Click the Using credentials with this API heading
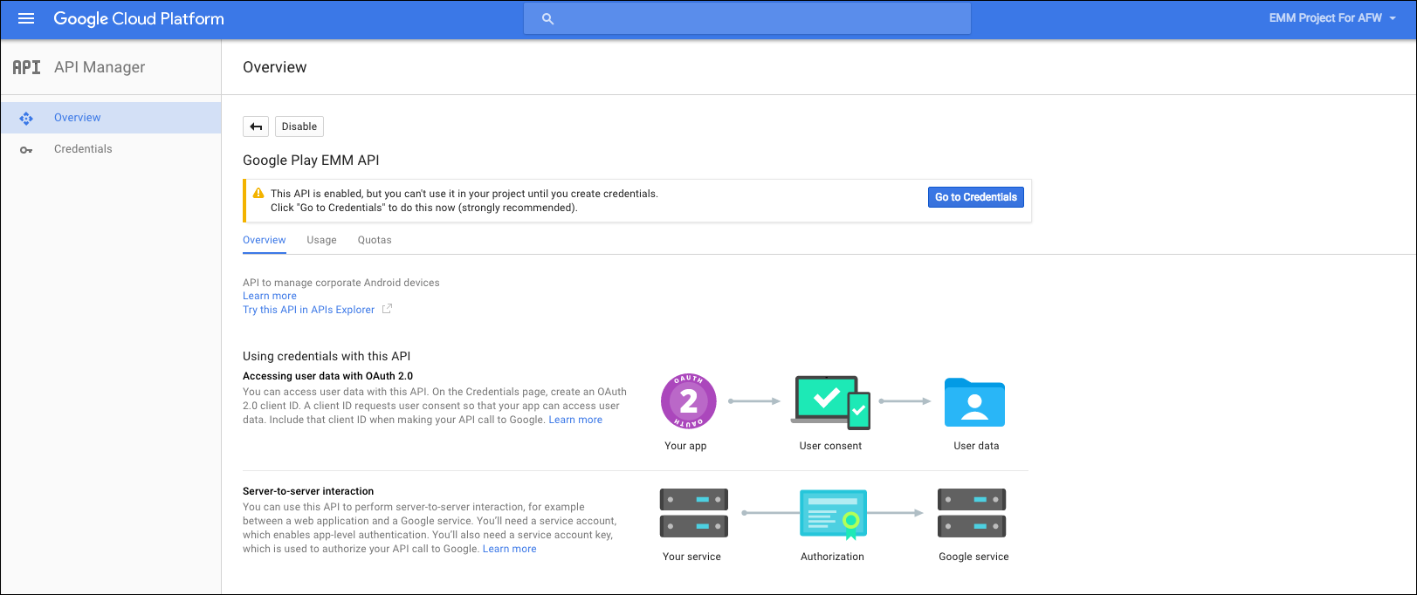Viewport: 1417px width, 595px height. point(327,356)
